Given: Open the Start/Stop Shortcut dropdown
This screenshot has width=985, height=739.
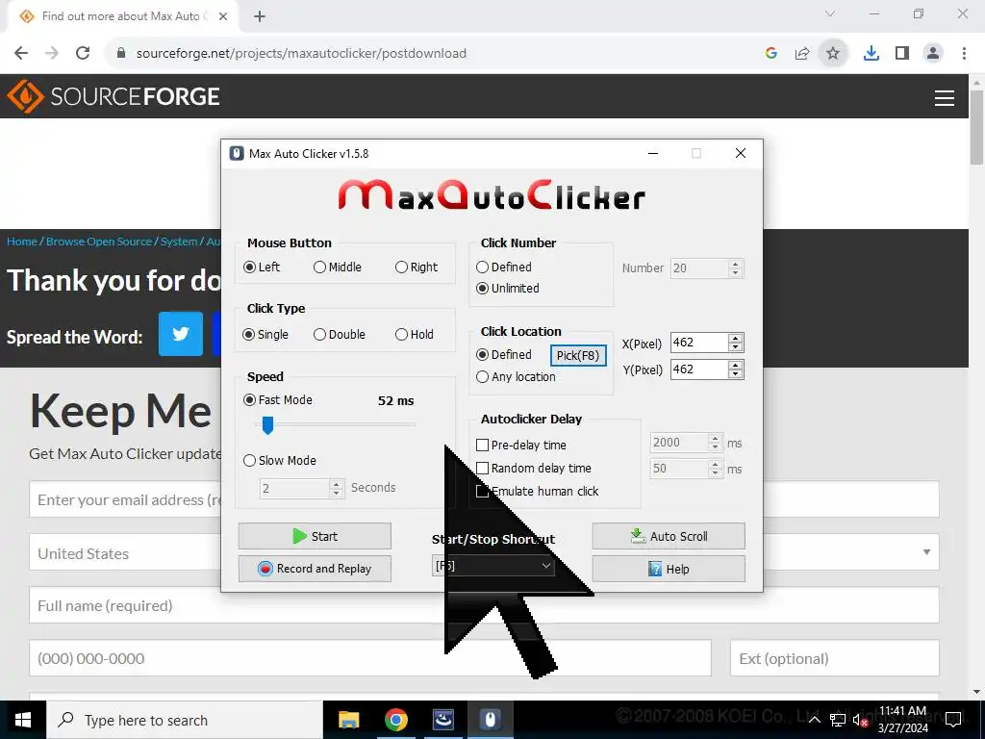Looking at the screenshot, I should pyautogui.click(x=492, y=566).
